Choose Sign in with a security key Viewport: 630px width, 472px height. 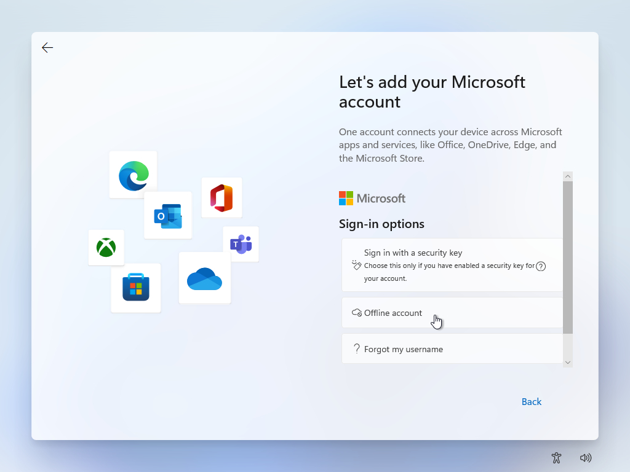[452, 265]
